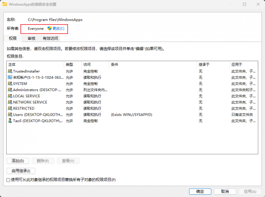The image size is (265, 197).
Task: Click the C:\Program Files\WindowsApps path text
Action: (55, 20)
